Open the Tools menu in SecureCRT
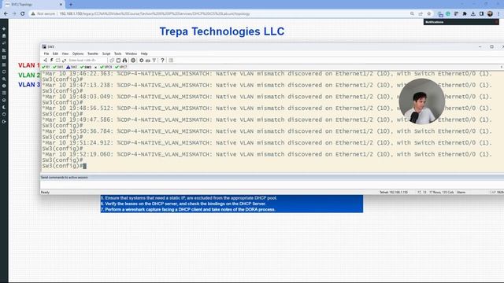Image resolution: width=504 pixels, height=283 pixels. tap(118, 53)
